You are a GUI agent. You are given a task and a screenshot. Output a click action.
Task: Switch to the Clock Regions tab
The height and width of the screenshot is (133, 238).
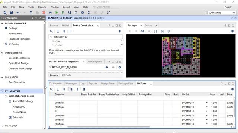click(94, 62)
